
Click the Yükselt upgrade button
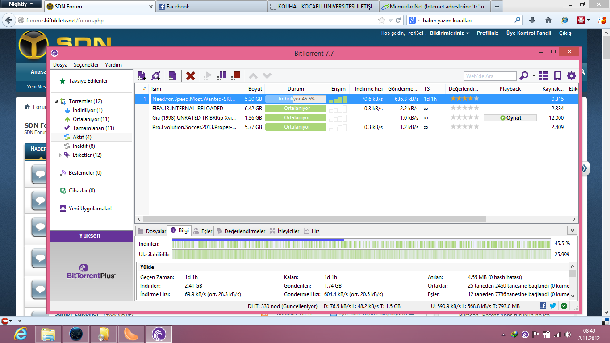coord(92,236)
